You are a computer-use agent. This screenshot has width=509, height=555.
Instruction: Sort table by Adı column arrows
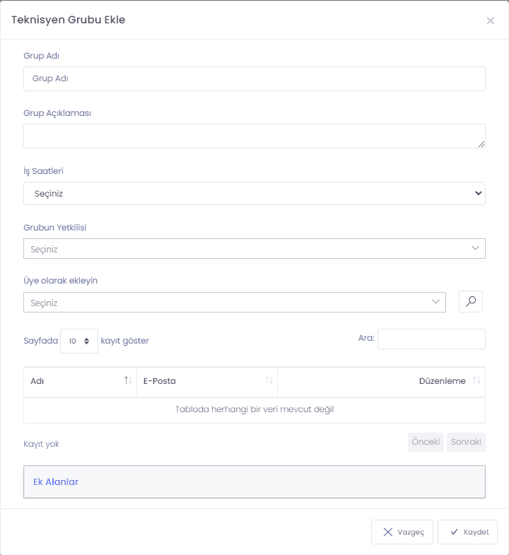point(128,380)
